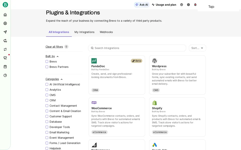Open Conversations chat icon in sidebar
This screenshot has width=241, height=150.
pos(5,58)
